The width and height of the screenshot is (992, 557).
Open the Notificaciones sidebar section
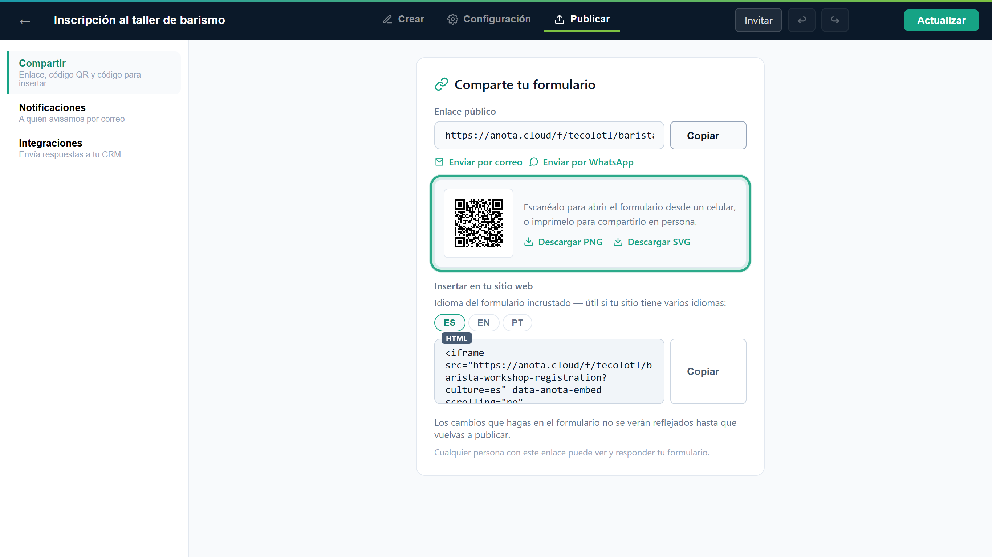tap(94, 113)
